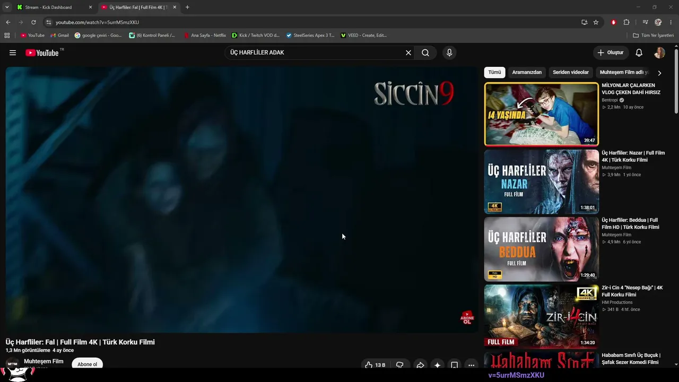Click the browser address bar URL
This screenshot has height=382, width=679.
(x=97, y=22)
